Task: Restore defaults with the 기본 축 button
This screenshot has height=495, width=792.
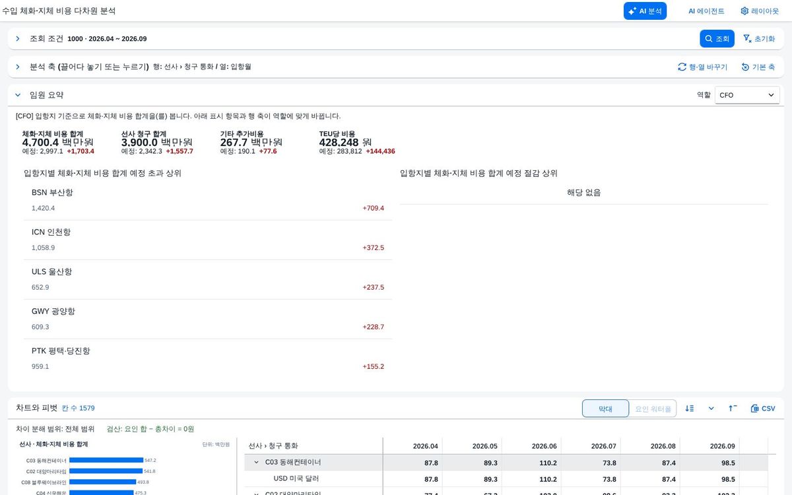Action: 758,67
